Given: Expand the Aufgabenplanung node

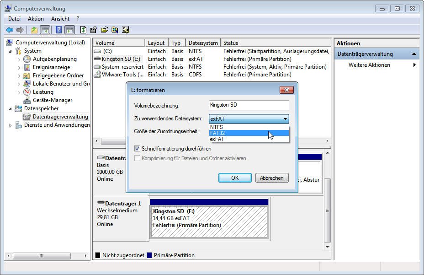Looking at the screenshot, I should (19, 59).
